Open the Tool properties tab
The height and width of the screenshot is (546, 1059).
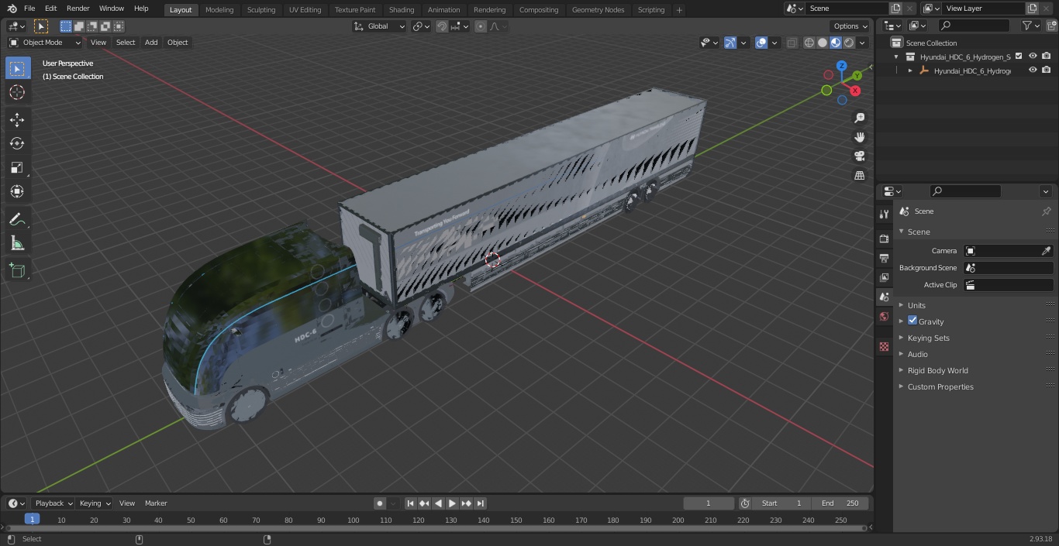pyautogui.click(x=884, y=214)
